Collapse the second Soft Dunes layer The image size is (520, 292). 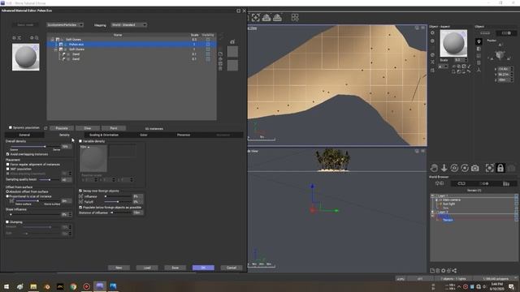click(56, 49)
